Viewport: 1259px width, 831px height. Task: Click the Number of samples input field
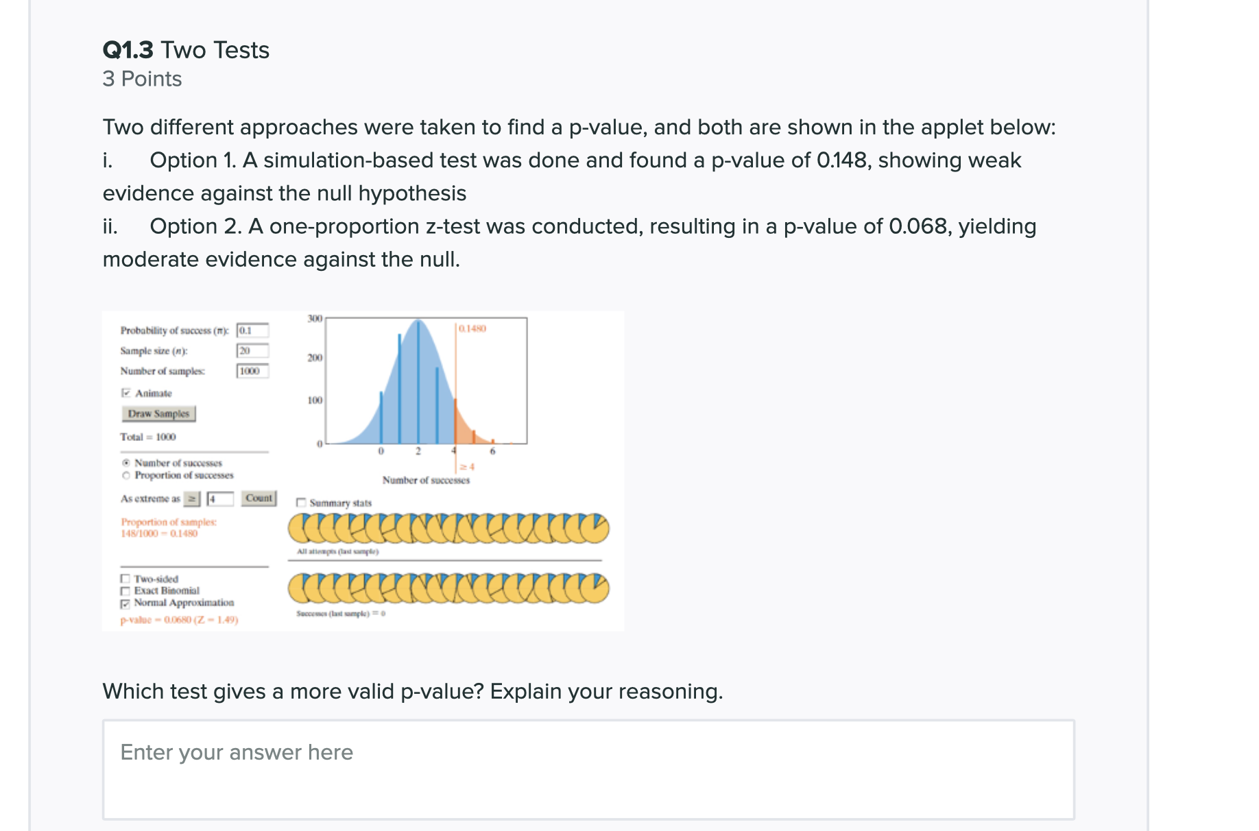254,370
